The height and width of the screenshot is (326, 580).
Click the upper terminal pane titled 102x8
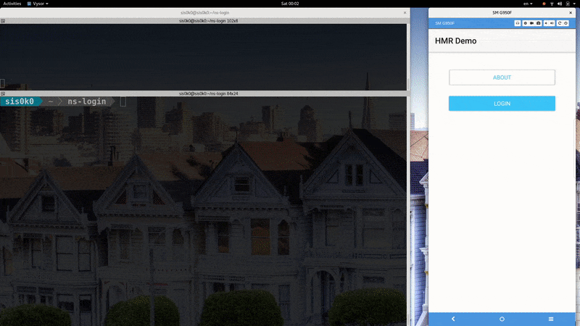[x=203, y=54]
